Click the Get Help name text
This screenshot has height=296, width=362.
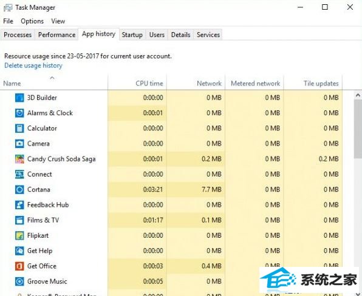tap(39, 251)
